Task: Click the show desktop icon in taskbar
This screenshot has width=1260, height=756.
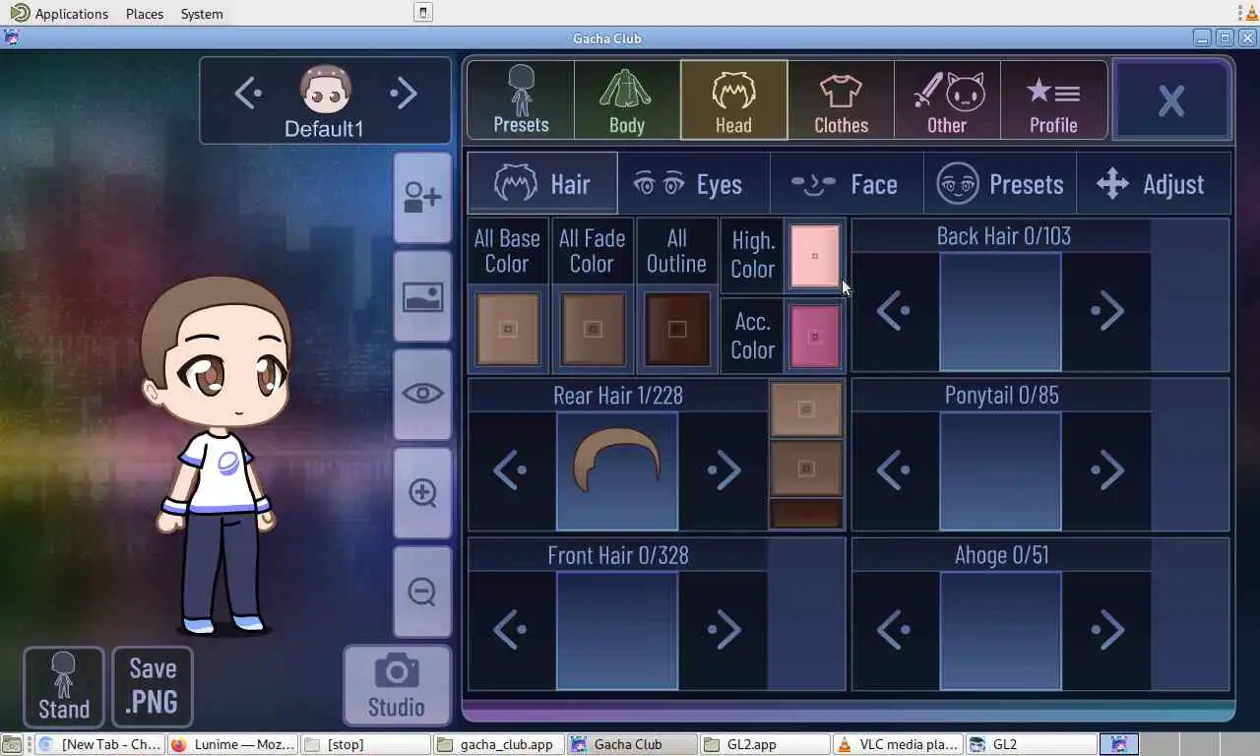Action: click(x=11, y=744)
